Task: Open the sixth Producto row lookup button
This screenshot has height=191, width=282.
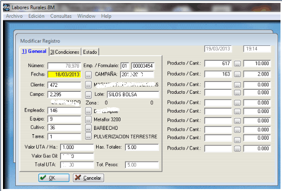Action: coord(237,111)
